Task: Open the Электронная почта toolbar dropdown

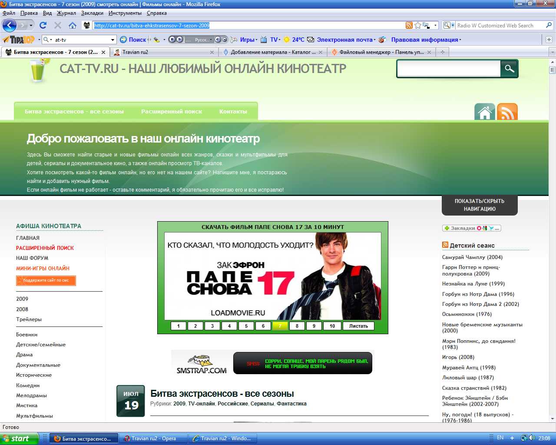Action: tap(376, 40)
